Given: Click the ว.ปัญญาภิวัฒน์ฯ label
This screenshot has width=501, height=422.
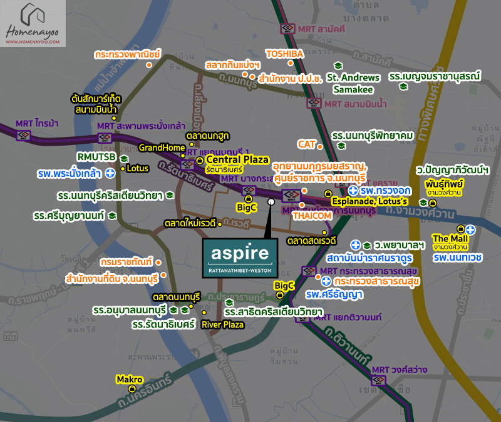Looking at the screenshot, I should (x=452, y=170).
